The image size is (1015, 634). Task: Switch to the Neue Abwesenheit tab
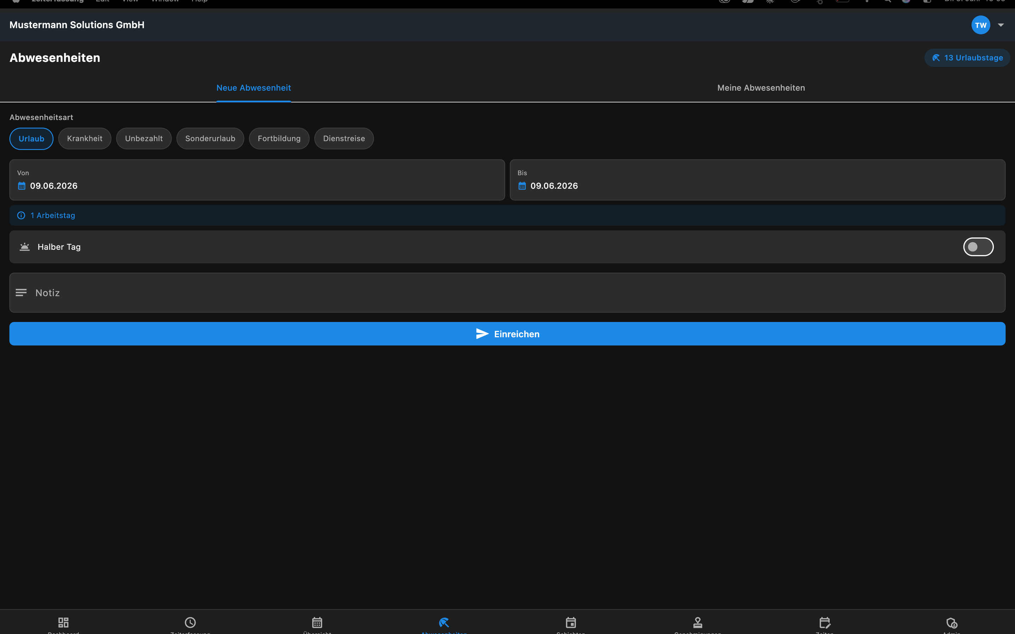[x=253, y=88]
